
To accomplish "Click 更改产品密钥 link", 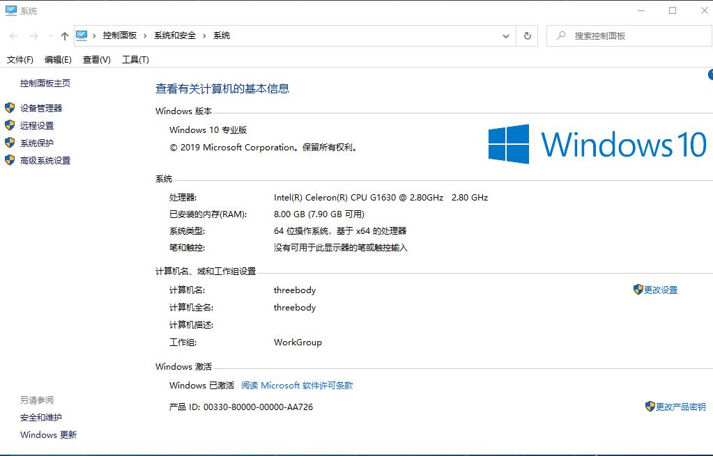I will pyautogui.click(x=681, y=407).
